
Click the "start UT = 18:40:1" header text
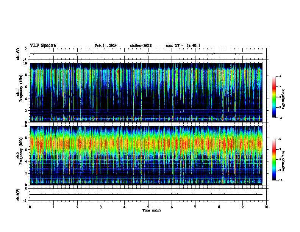click(x=183, y=45)
